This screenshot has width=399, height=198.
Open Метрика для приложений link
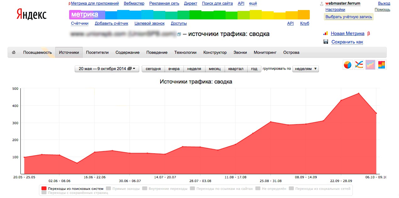[95, 3]
